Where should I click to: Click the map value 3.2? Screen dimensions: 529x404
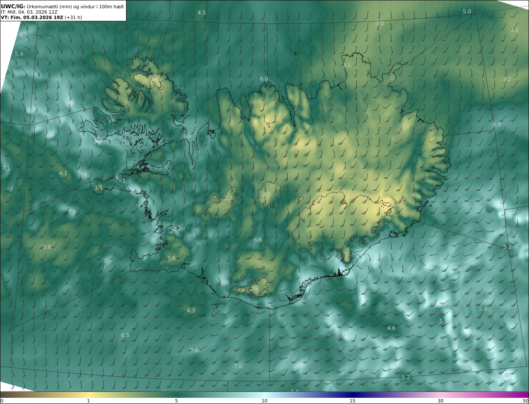[507, 79]
